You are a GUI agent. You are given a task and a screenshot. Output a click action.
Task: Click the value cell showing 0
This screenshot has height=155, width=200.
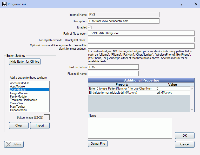click(x=173, y=88)
